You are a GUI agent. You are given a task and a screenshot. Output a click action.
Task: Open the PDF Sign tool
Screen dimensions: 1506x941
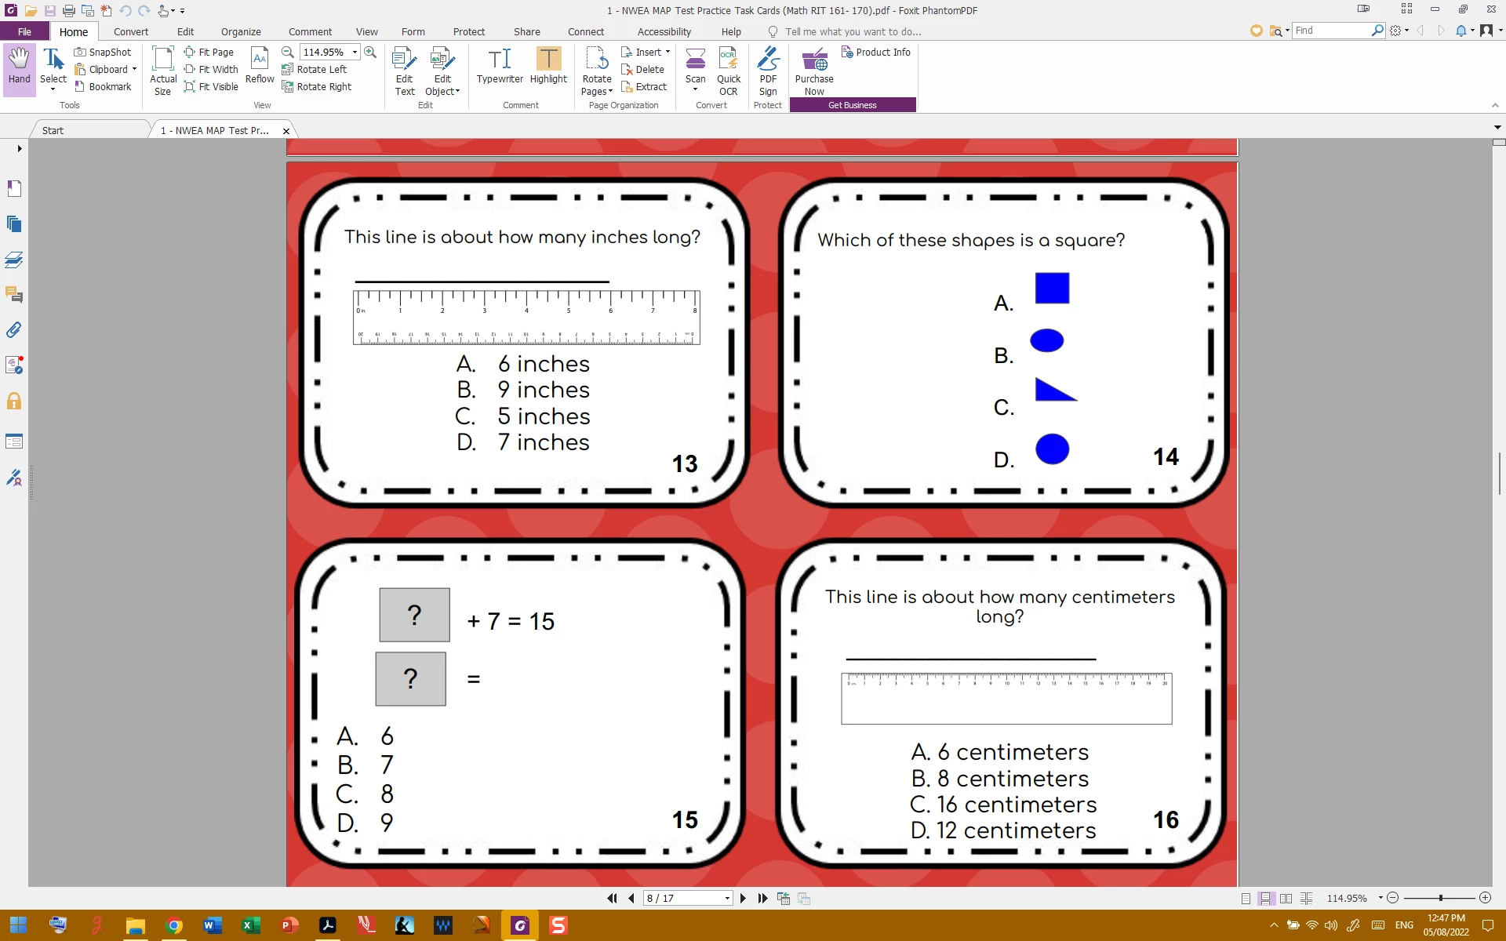[768, 71]
